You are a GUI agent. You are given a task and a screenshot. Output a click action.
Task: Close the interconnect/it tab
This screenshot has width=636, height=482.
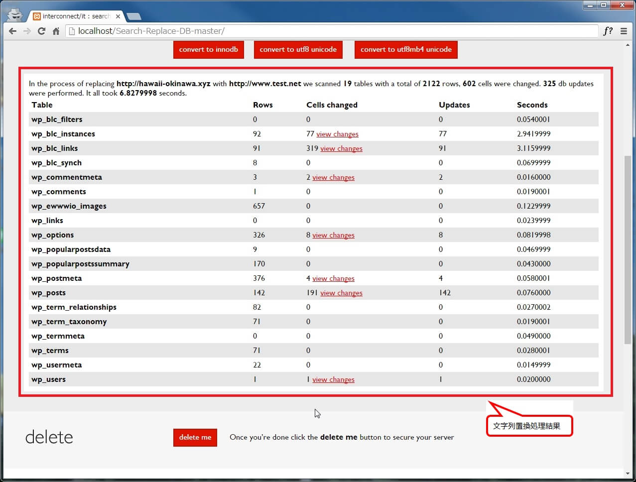118,16
